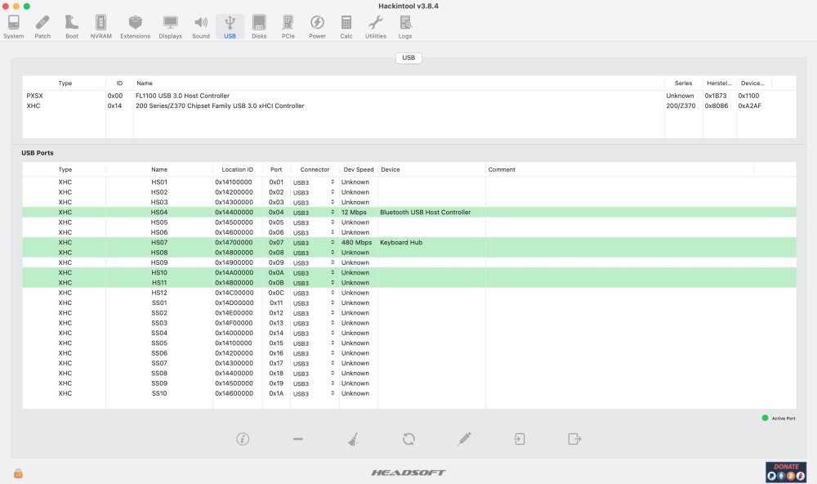
Task: Open connector dropdown for SS01
Action: (315, 303)
